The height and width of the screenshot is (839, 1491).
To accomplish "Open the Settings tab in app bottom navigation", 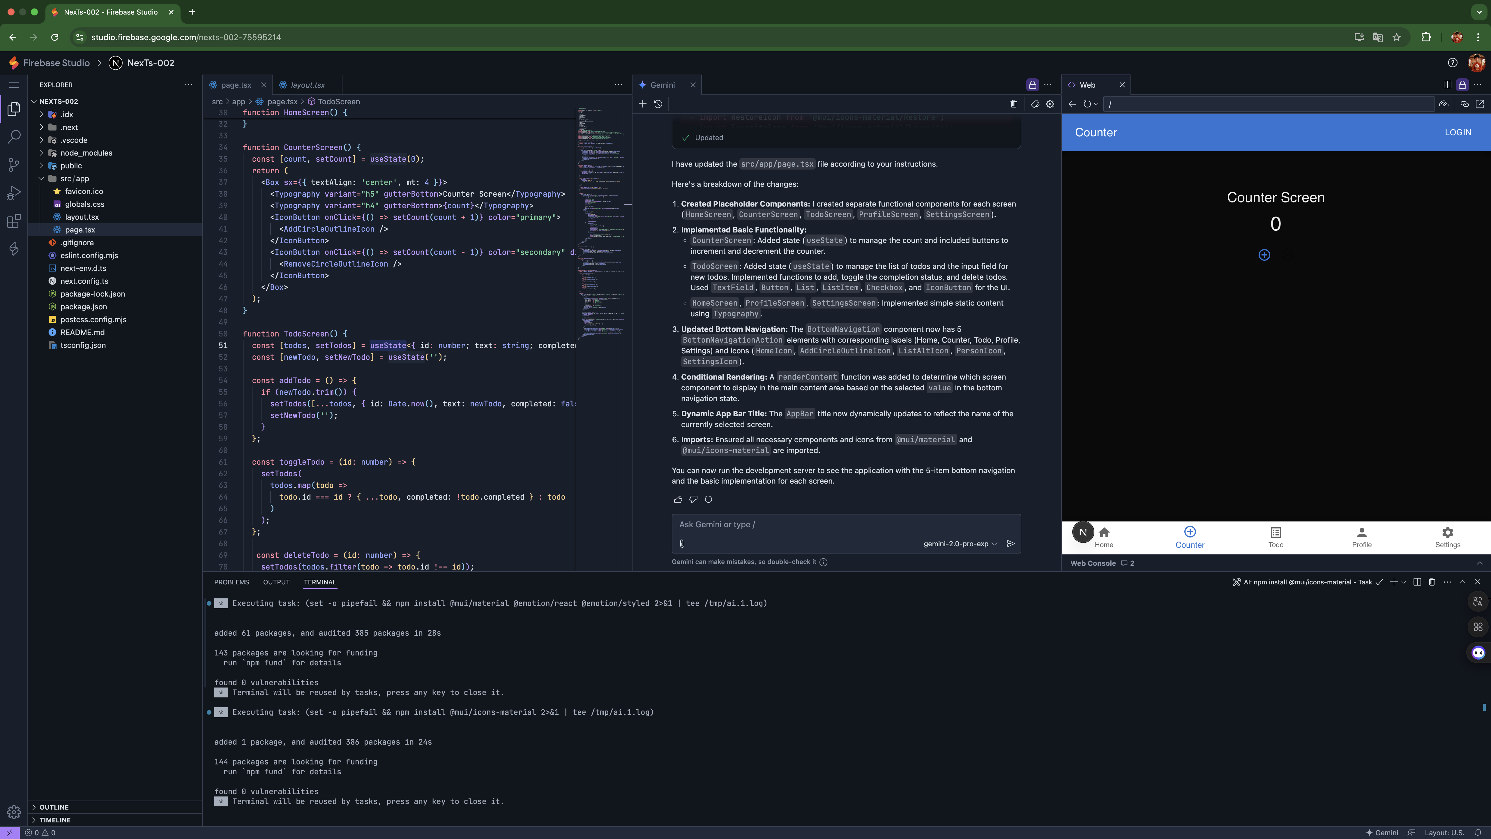I will coord(1447,537).
